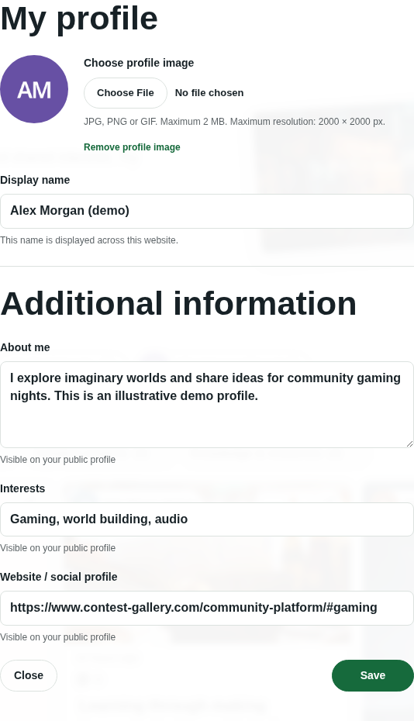The width and height of the screenshot is (414, 721).
Task: Close the profile dialog
Action: pos(29,675)
